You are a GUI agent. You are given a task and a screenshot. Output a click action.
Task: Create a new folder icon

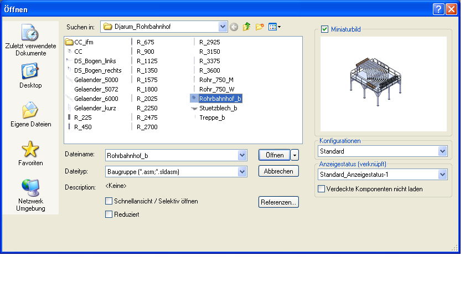pyautogui.click(x=260, y=27)
